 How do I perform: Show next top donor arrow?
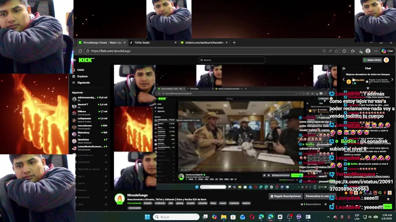click(x=392, y=80)
